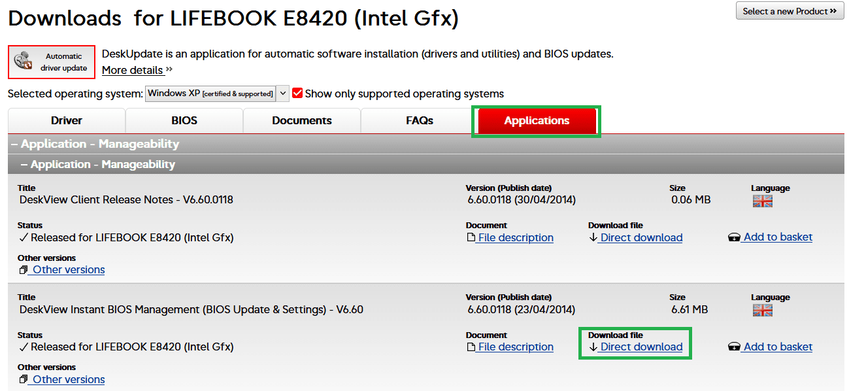Open the BIOS tab

(184, 121)
